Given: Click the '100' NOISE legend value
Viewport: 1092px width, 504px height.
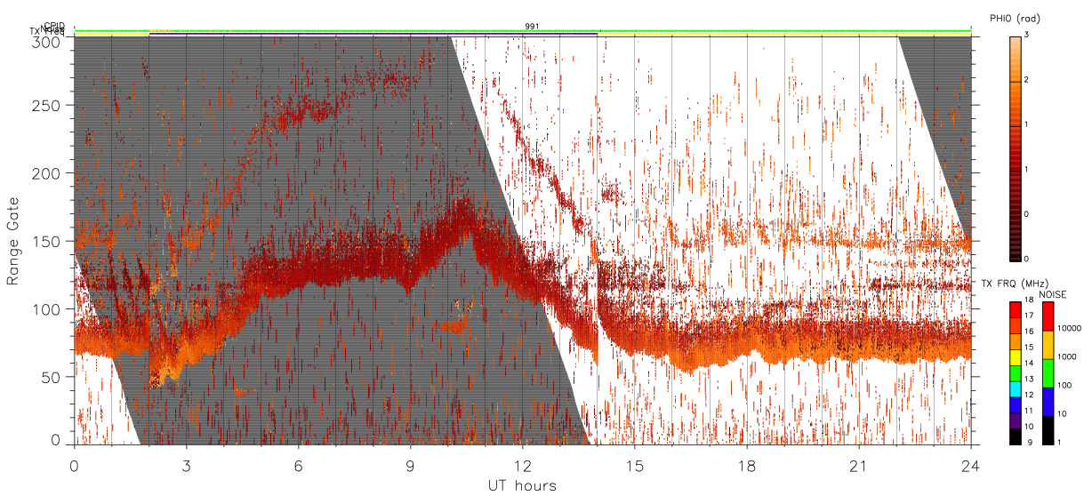Looking at the screenshot, I should [x=1064, y=385].
